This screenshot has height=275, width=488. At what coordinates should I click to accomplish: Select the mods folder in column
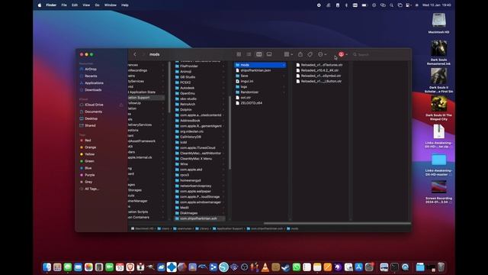pyautogui.click(x=260, y=65)
